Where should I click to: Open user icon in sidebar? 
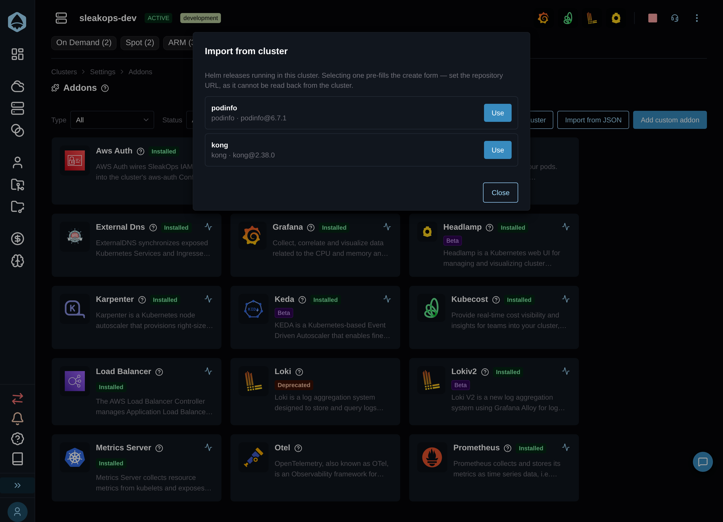17,163
